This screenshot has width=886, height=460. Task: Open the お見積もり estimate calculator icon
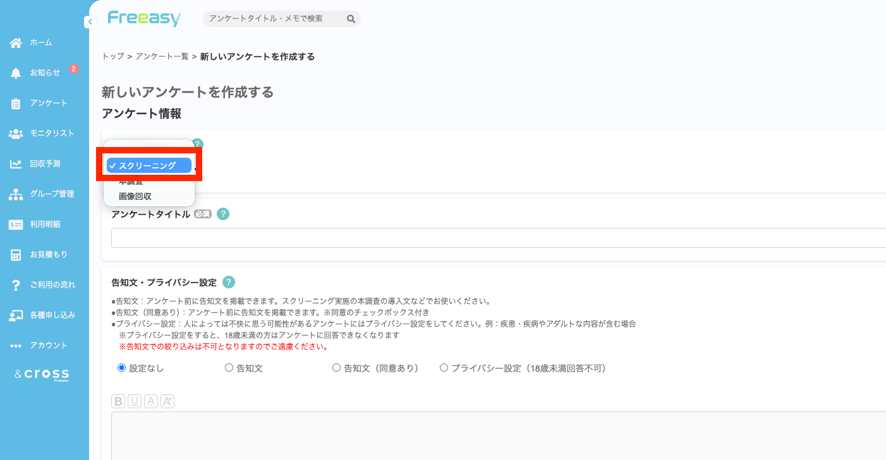pos(15,254)
